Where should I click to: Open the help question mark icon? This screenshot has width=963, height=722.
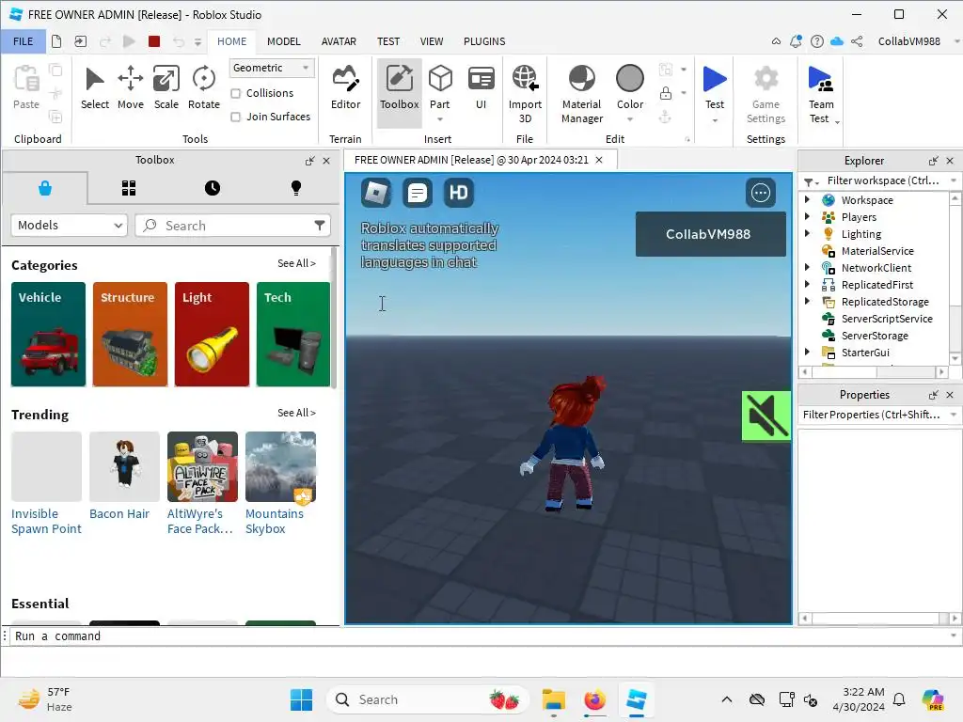pos(817,41)
